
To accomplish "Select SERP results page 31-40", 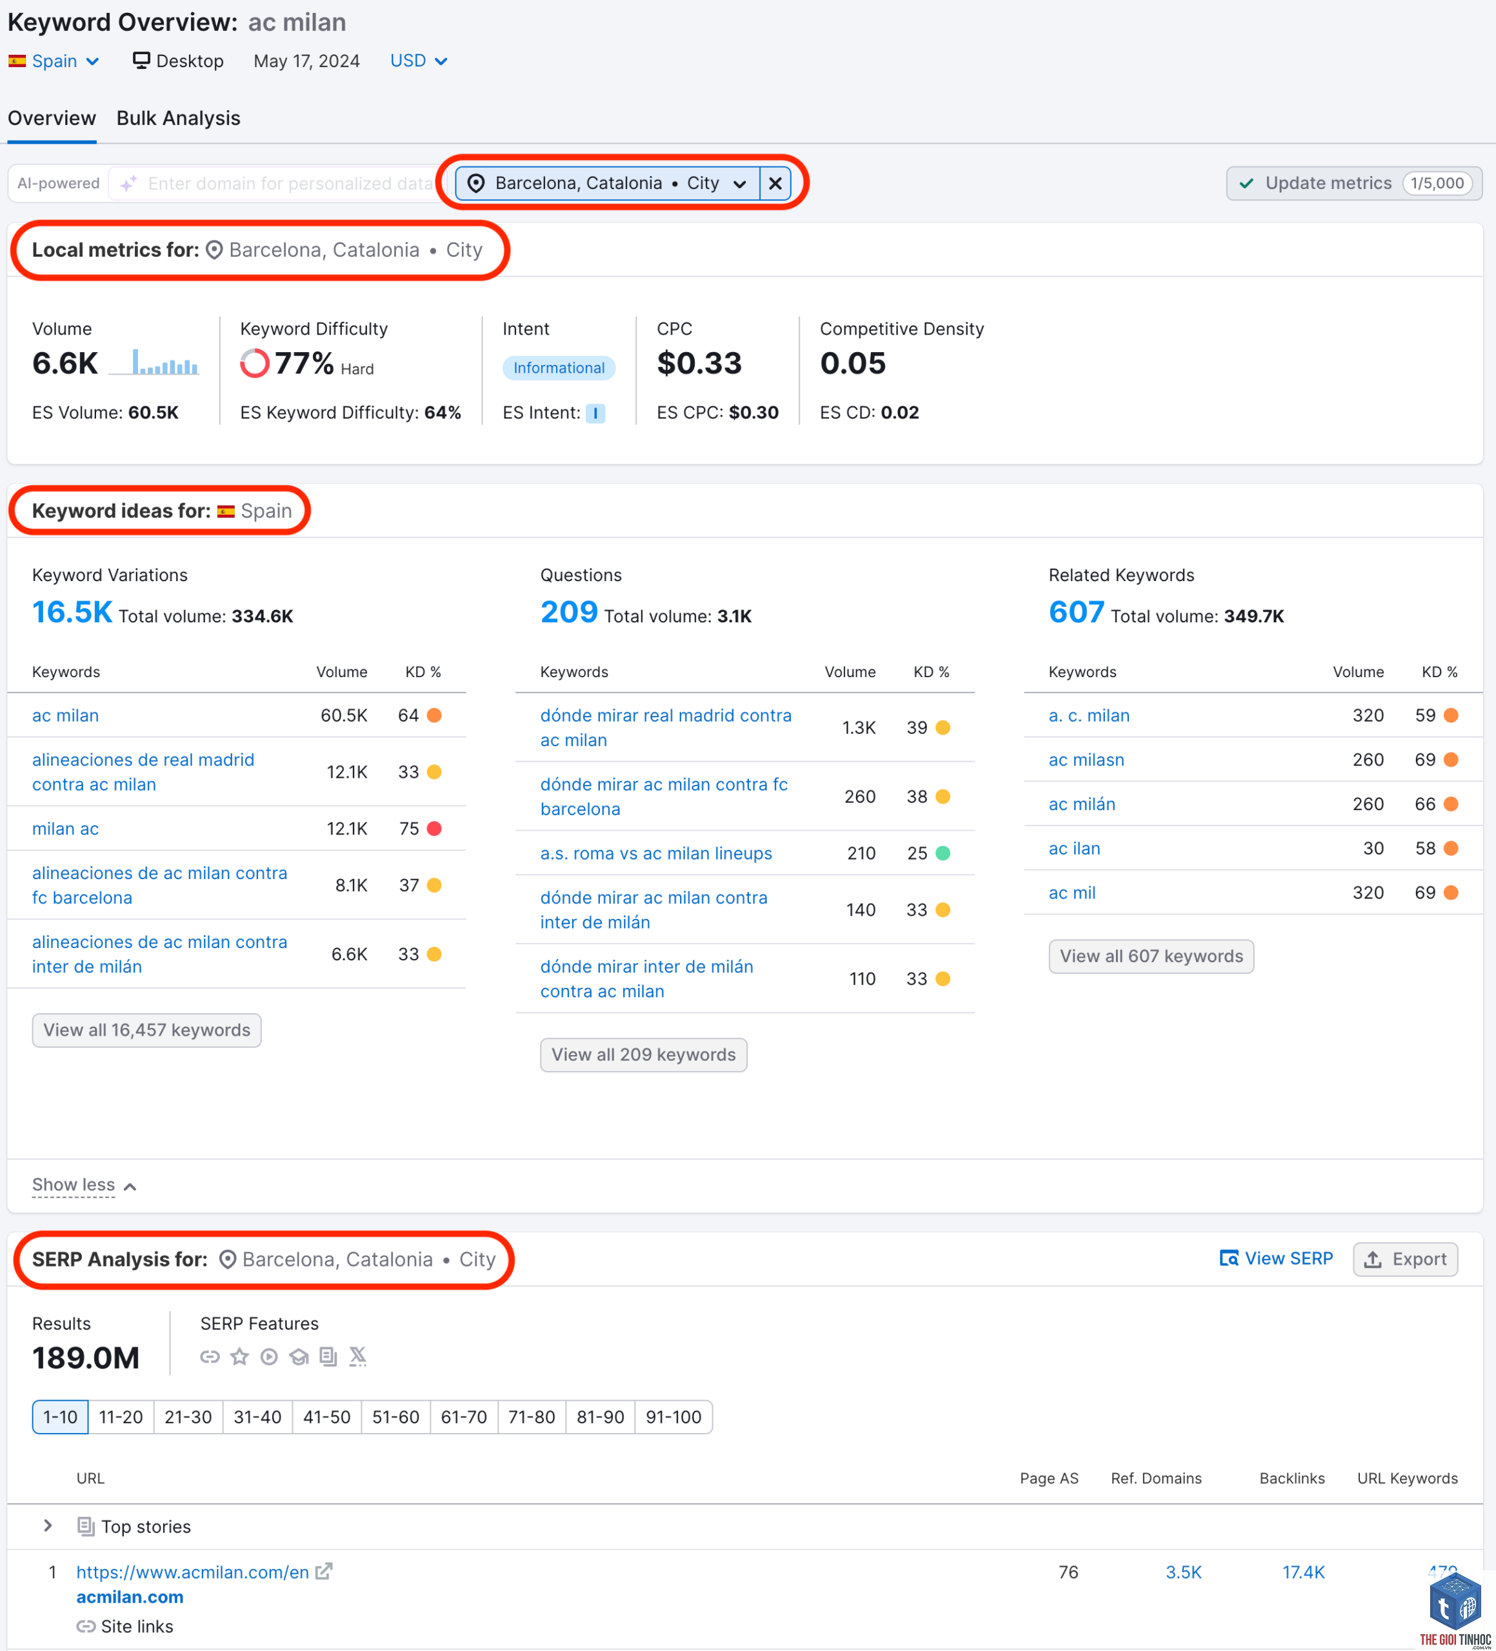I will tap(257, 1417).
